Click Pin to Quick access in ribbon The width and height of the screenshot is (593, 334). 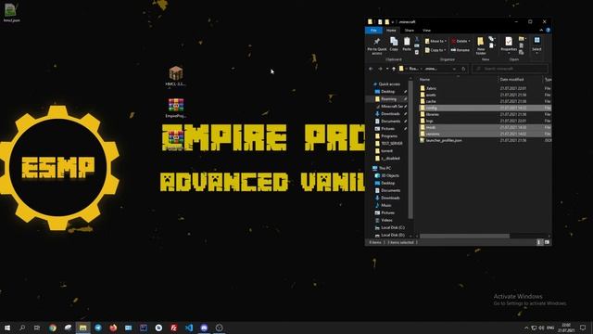(377, 45)
